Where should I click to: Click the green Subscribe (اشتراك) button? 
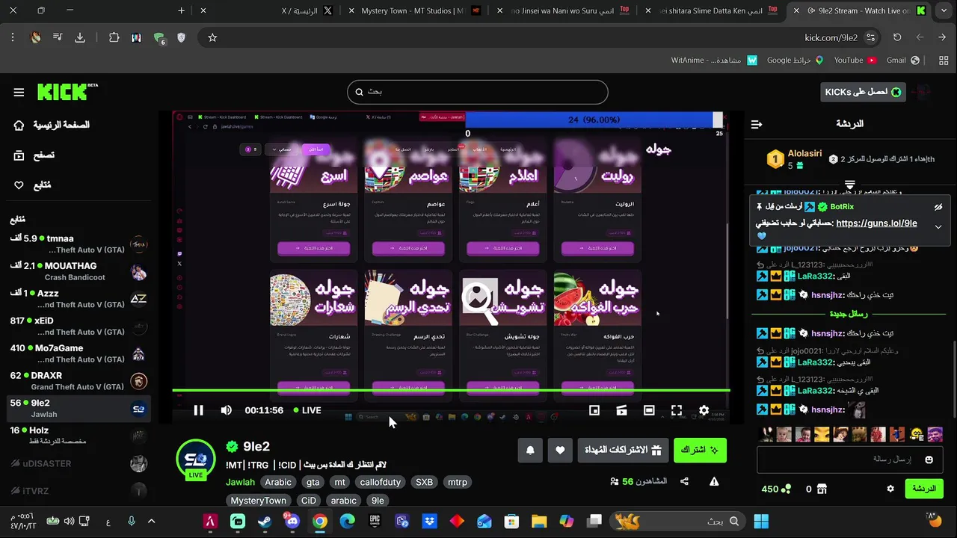700,450
